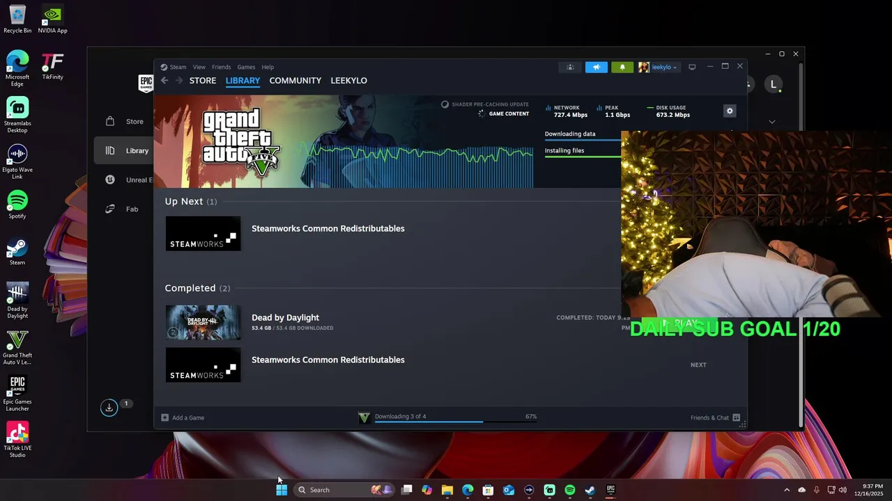892x501 pixels.
Task: Select Steamworks Common Redistributables under Up Next
Action: [x=328, y=228]
